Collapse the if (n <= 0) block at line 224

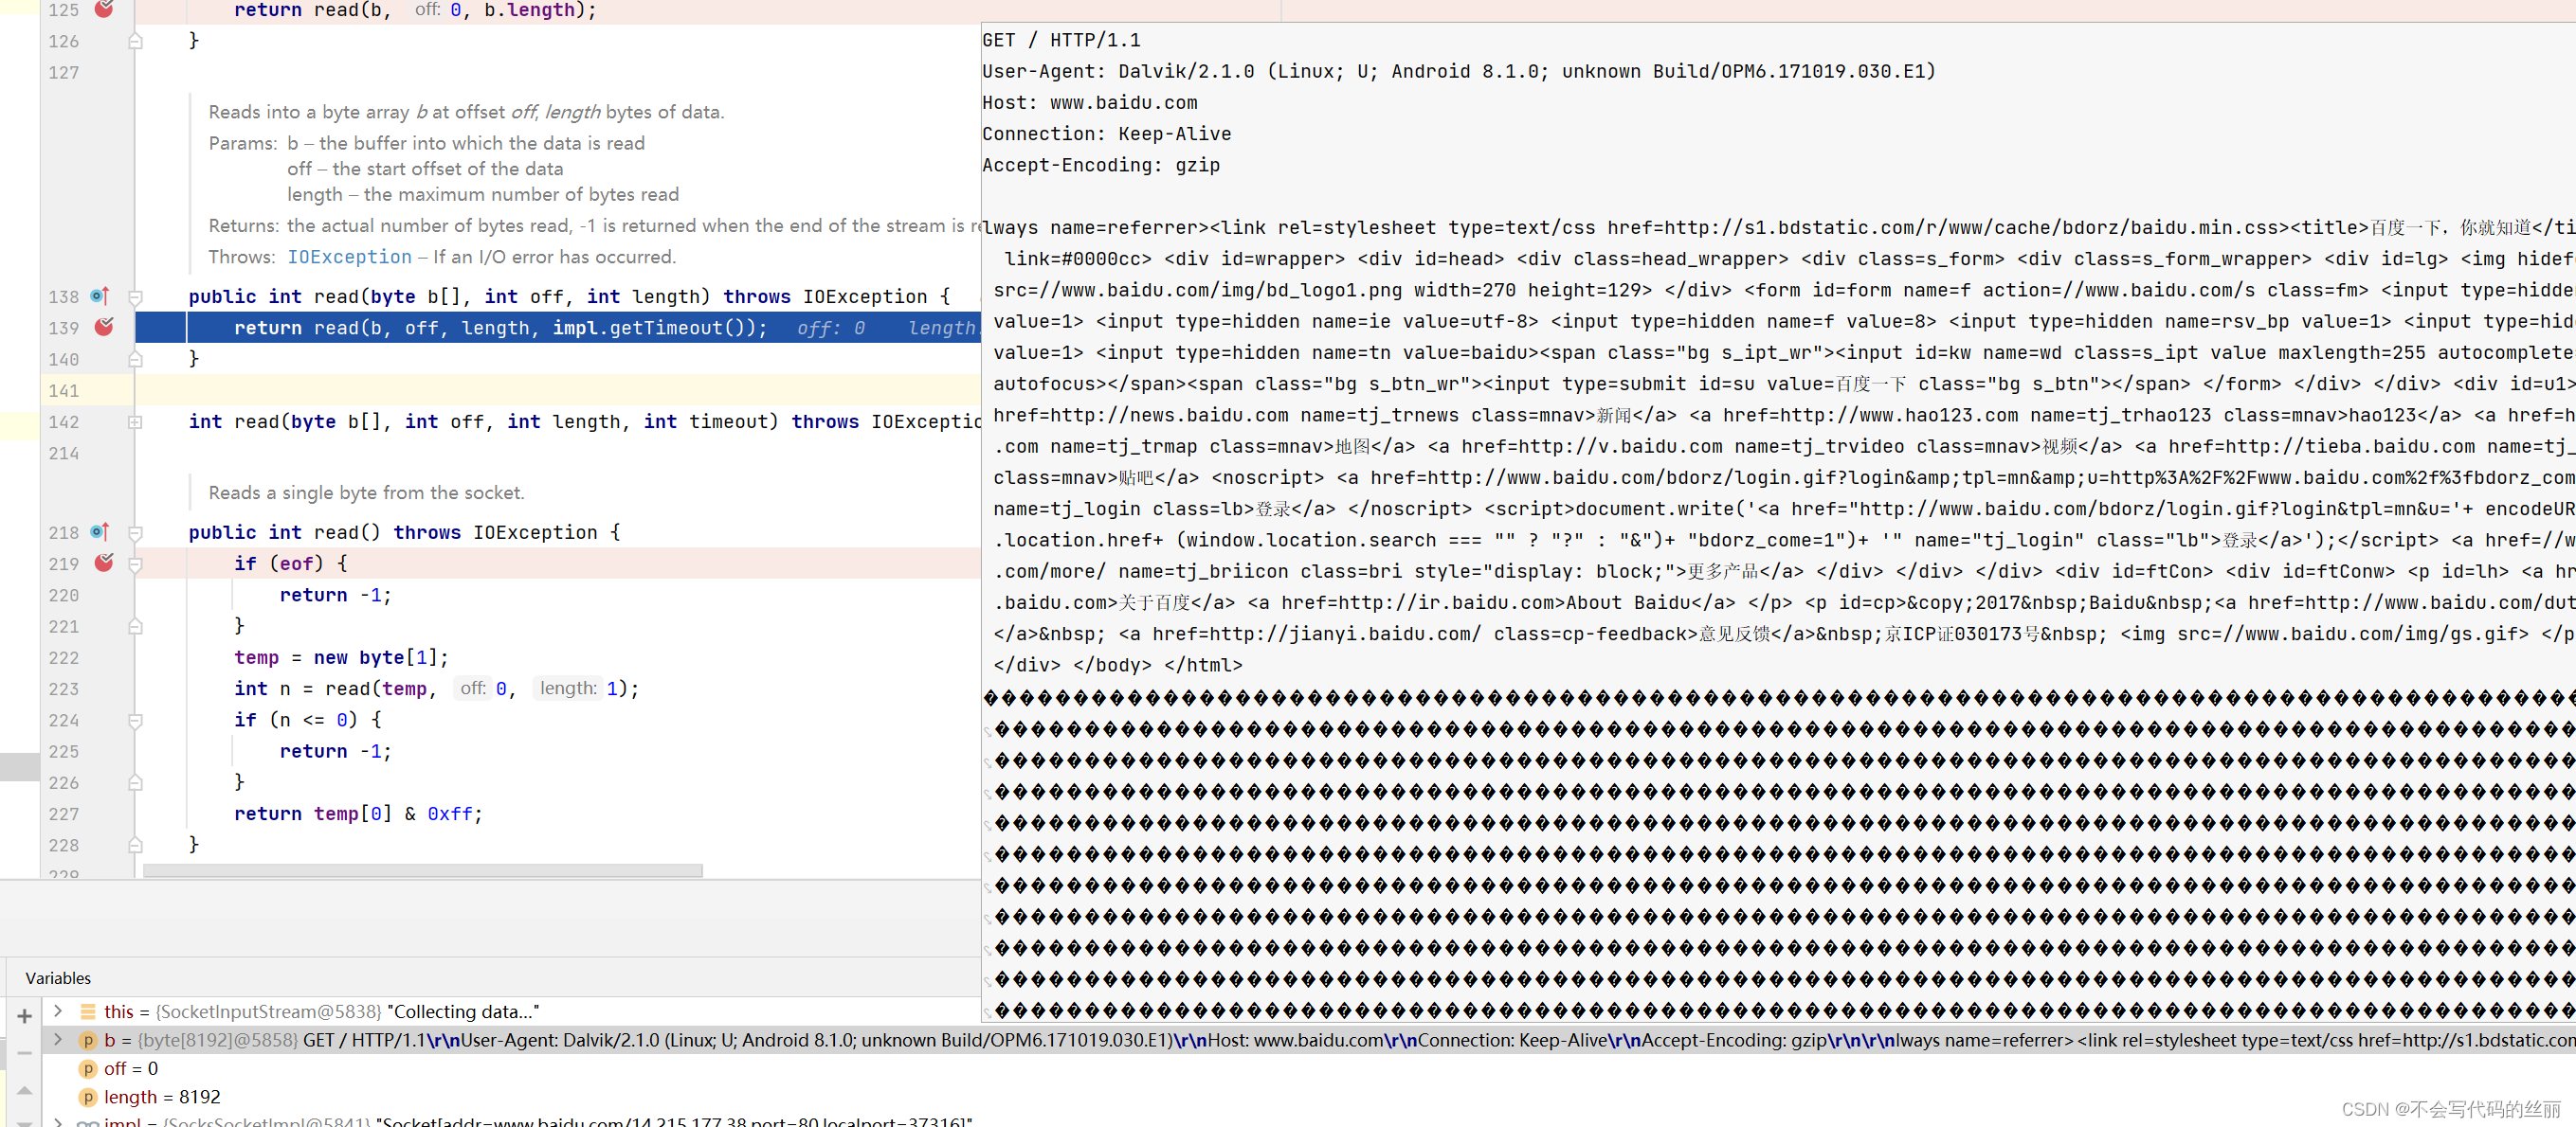(x=135, y=721)
